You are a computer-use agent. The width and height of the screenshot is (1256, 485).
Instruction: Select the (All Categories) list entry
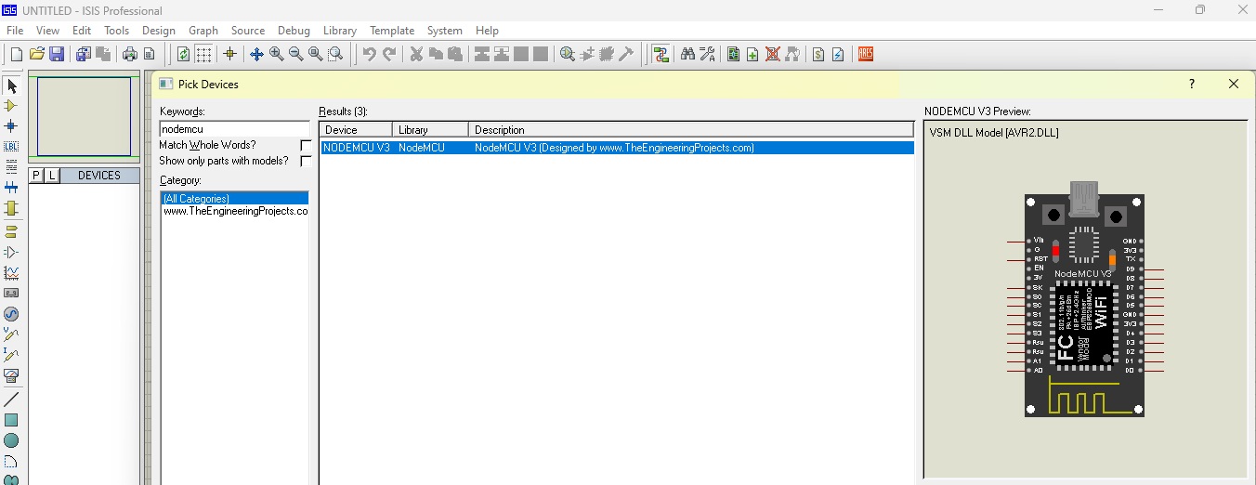234,198
